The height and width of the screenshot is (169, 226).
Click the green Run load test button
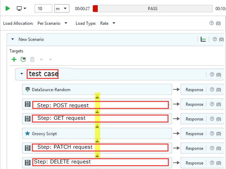pyautogui.click(x=8, y=8)
